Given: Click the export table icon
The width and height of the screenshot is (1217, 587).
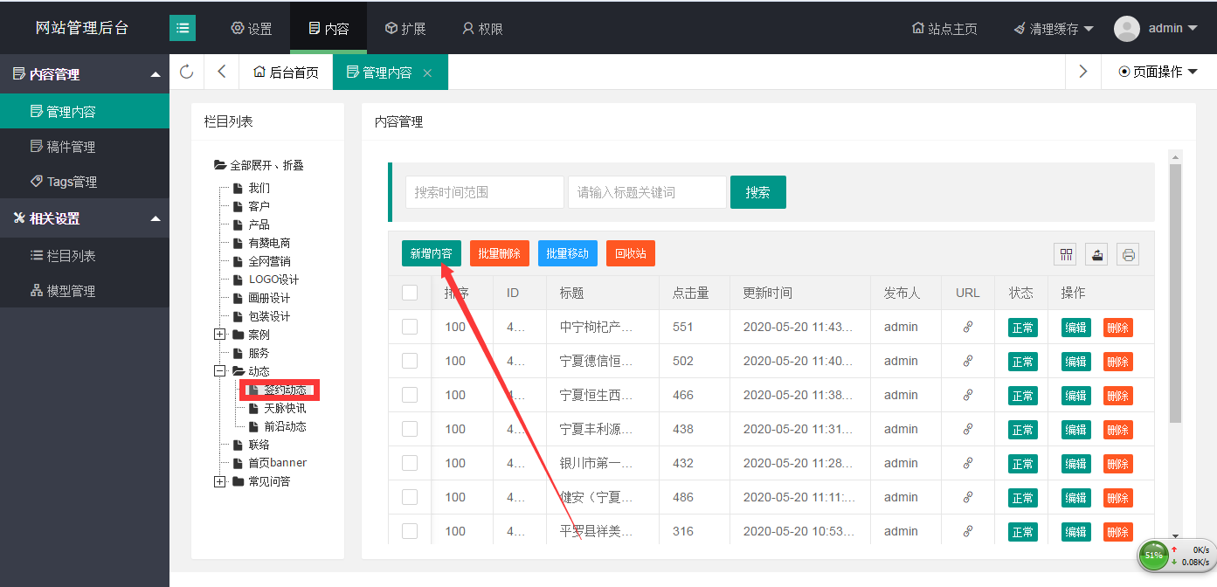Looking at the screenshot, I should pos(1096,254).
